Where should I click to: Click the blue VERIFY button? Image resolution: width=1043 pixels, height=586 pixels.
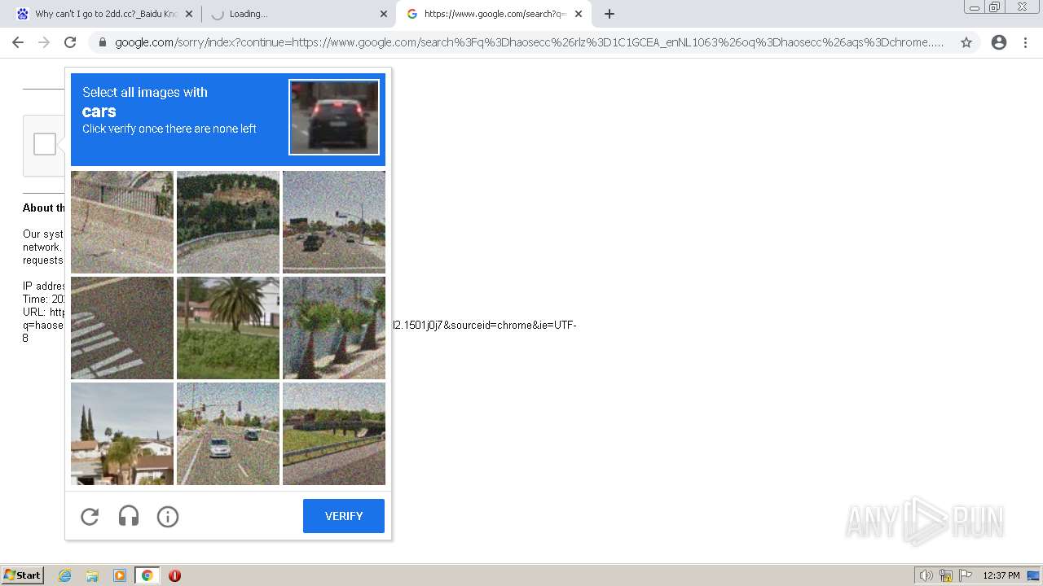click(x=344, y=516)
